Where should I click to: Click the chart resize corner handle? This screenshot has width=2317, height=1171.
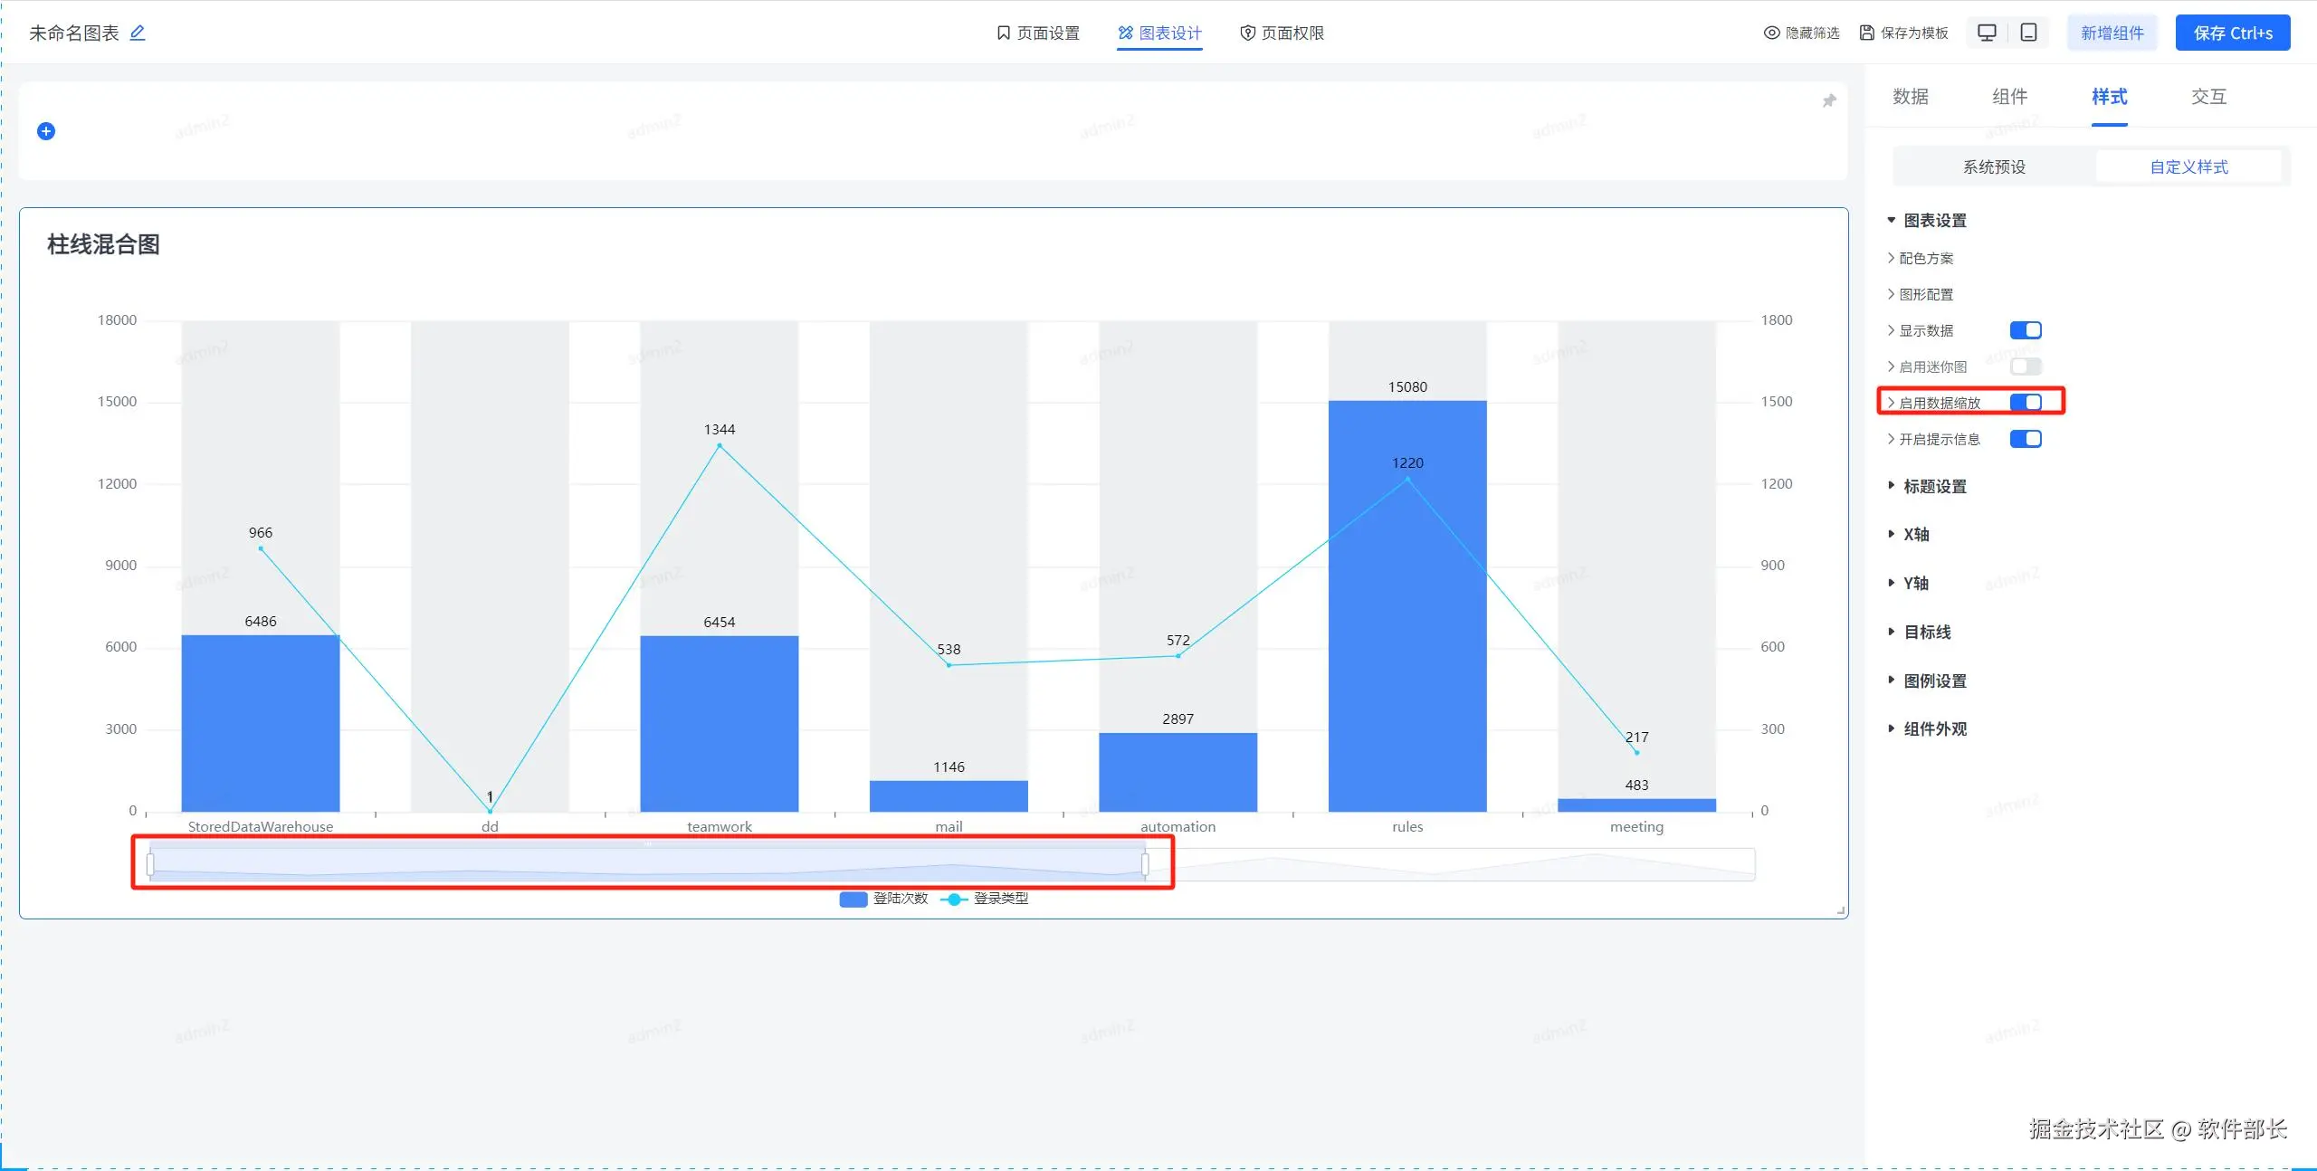pyautogui.click(x=1841, y=911)
